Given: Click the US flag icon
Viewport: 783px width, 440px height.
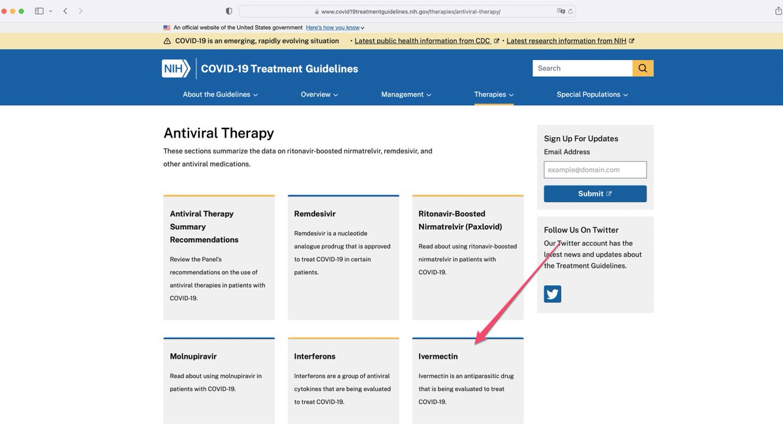Looking at the screenshot, I should point(167,27).
